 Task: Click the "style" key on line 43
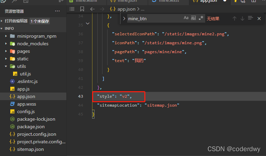(x=106, y=96)
